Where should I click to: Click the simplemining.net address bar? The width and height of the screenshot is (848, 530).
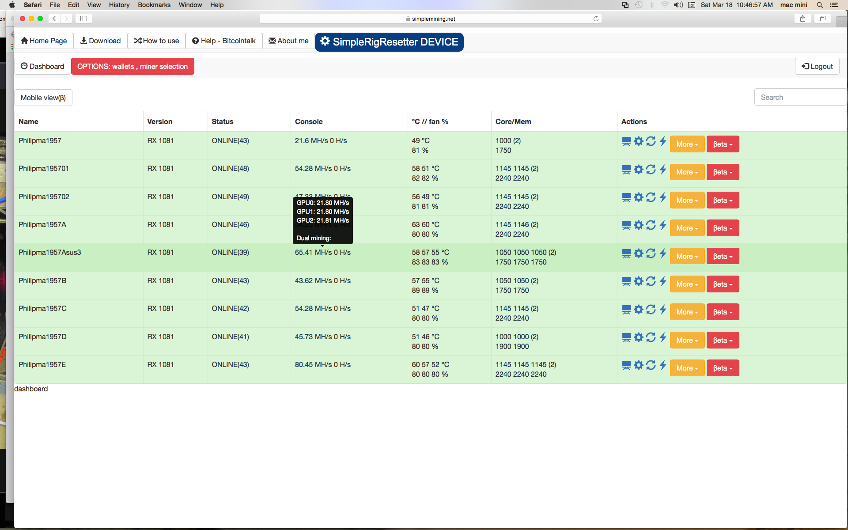click(431, 19)
